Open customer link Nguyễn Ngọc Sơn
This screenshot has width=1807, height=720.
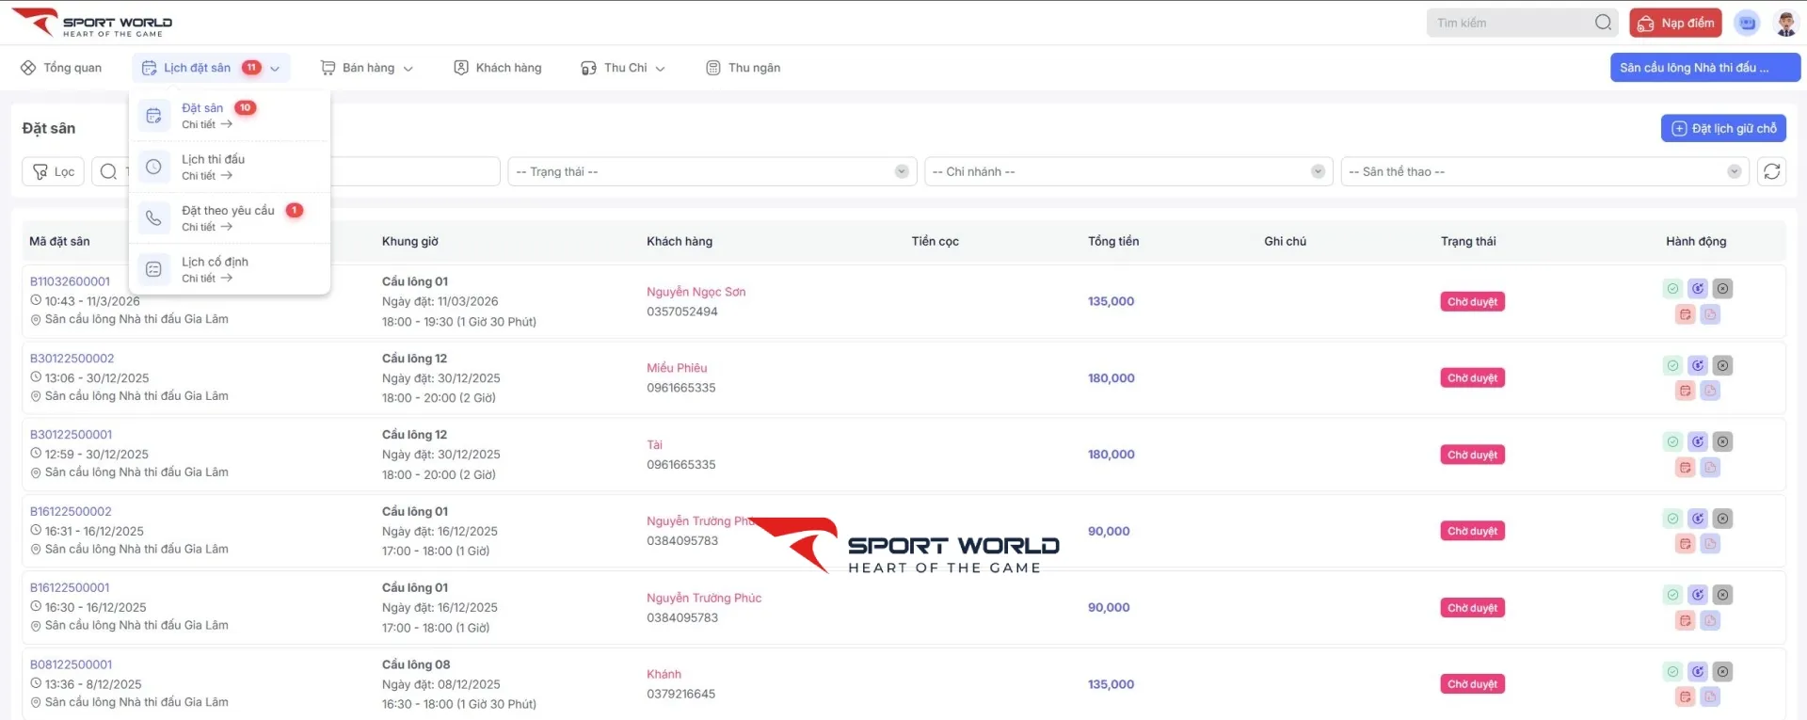tap(696, 292)
